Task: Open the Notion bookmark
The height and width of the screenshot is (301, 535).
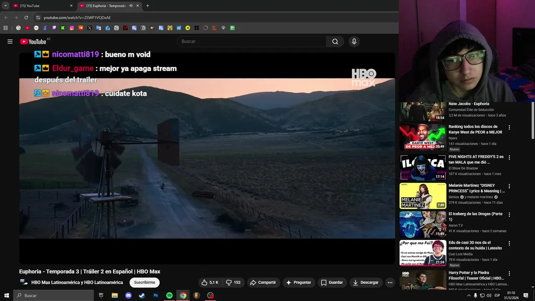Action: [143, 28]
